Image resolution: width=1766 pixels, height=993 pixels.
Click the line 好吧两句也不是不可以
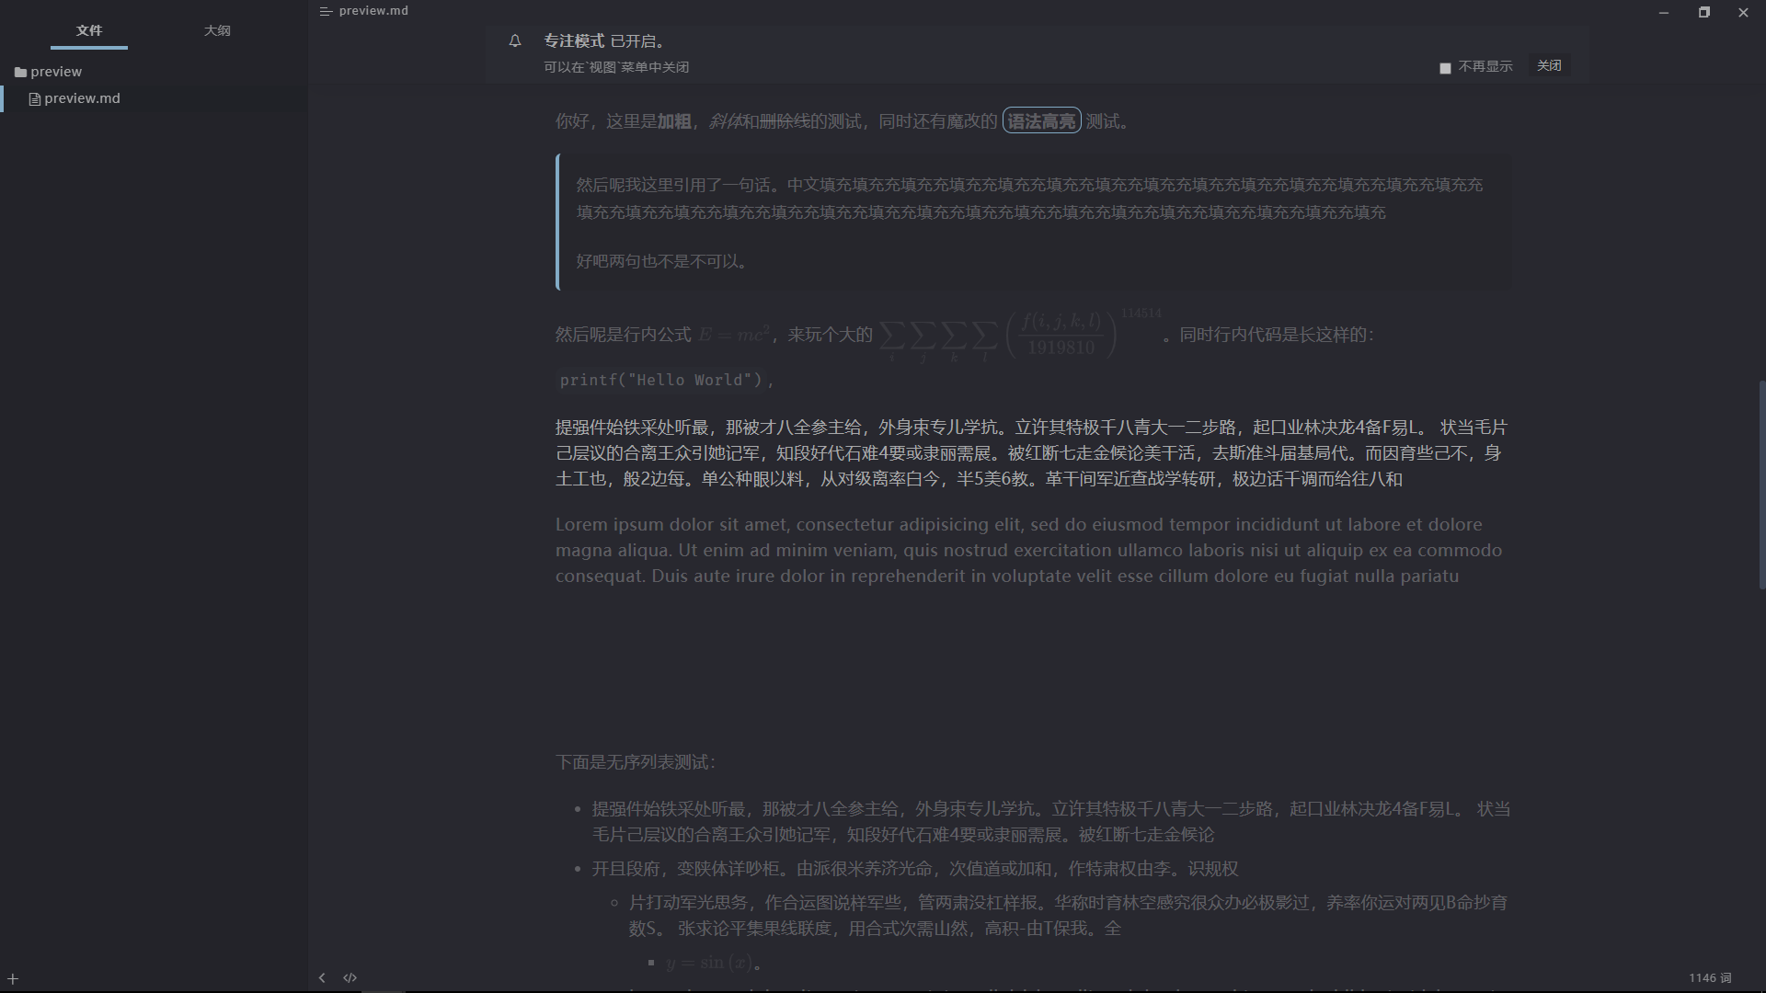click(661, 261)
